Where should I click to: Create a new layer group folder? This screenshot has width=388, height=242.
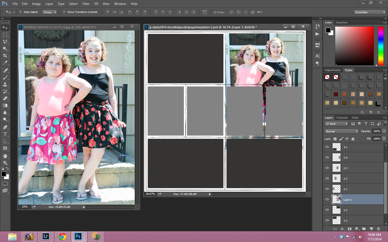pyautogui.click(x=364, y=229)
